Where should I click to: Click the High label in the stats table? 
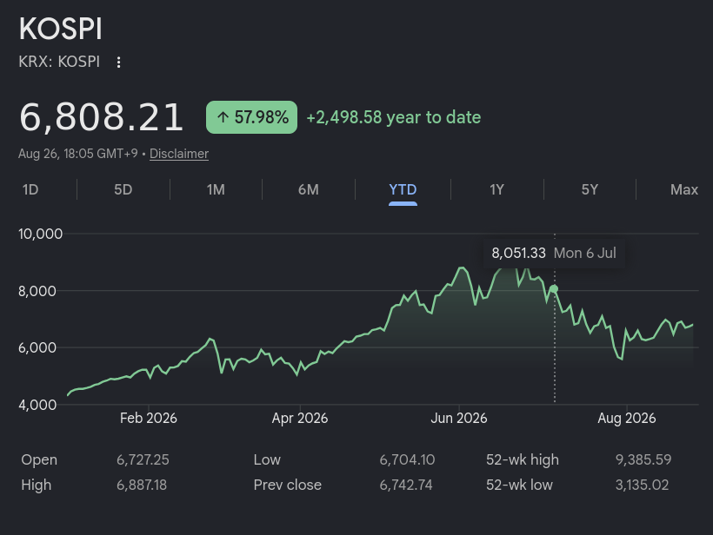(x=37, y=485)
